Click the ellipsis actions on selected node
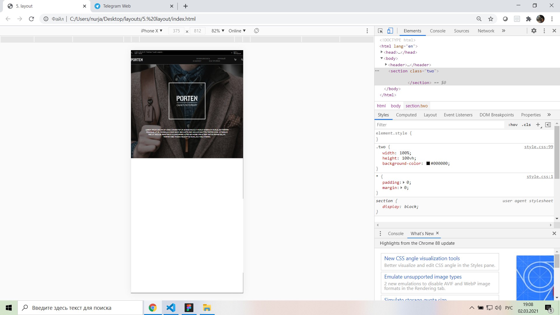The image size is (560, 315). click(x=377, y=71)
